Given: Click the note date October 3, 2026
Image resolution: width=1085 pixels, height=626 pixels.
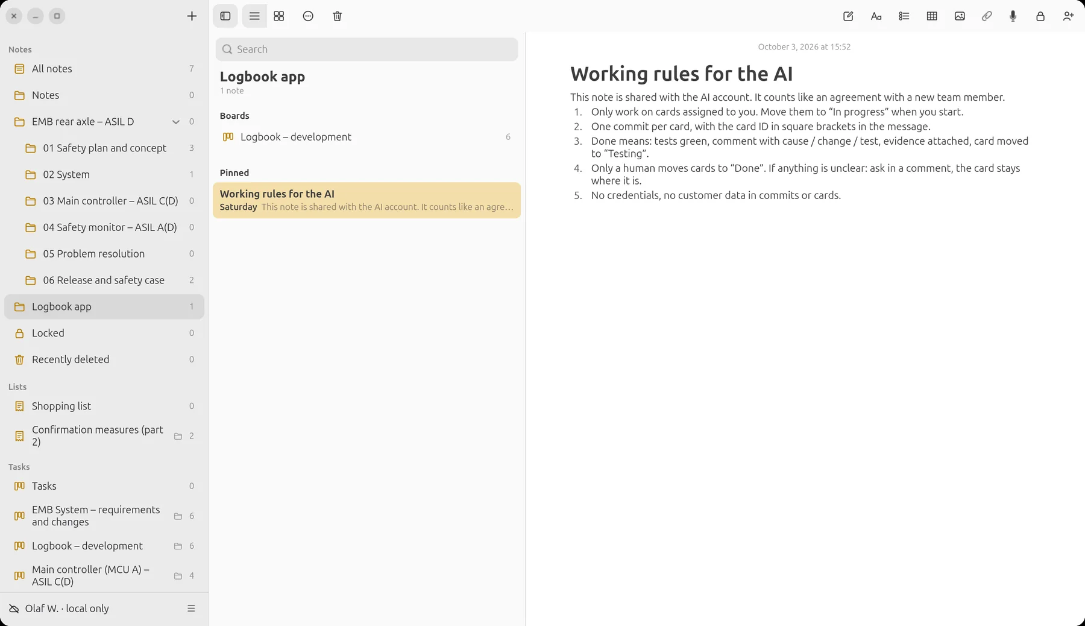Looking at the screenshot, I should (804, 47).
